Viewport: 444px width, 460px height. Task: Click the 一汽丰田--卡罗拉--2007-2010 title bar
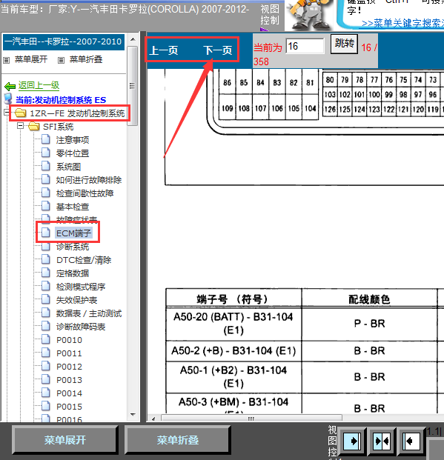(64, 41)
